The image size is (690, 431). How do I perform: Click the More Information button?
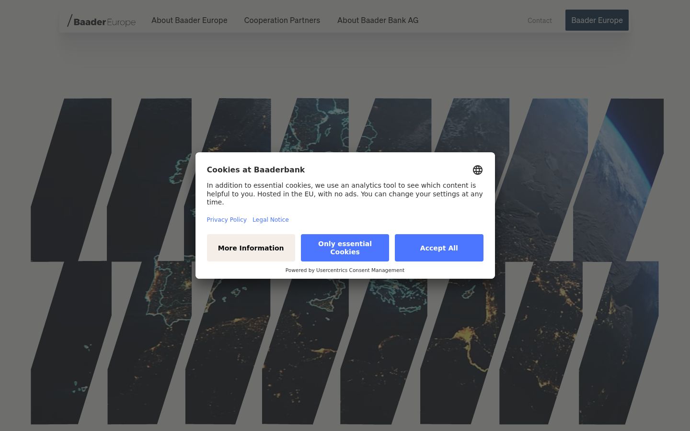(x=251, y=248)
